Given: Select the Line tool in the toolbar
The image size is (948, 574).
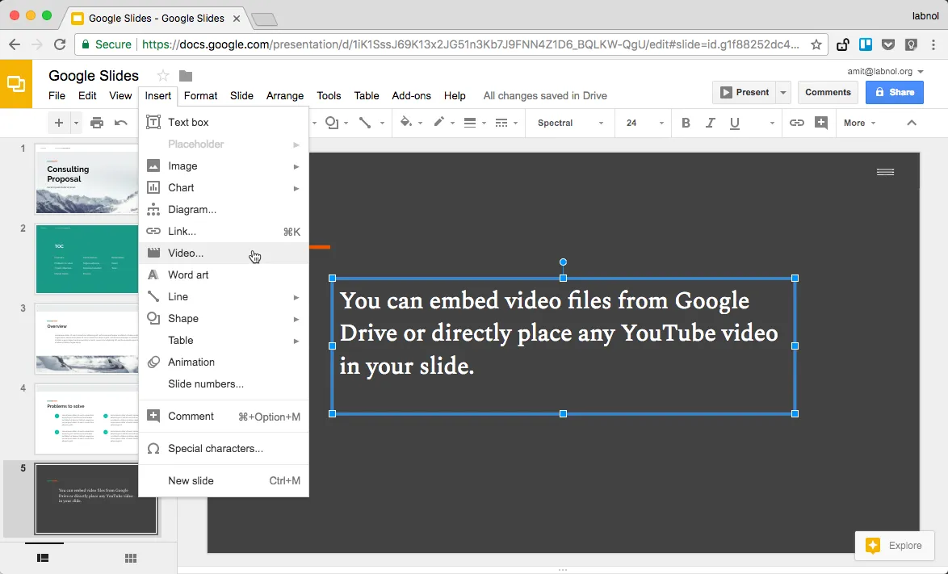Looking at the screenshot, I should 366,123.
